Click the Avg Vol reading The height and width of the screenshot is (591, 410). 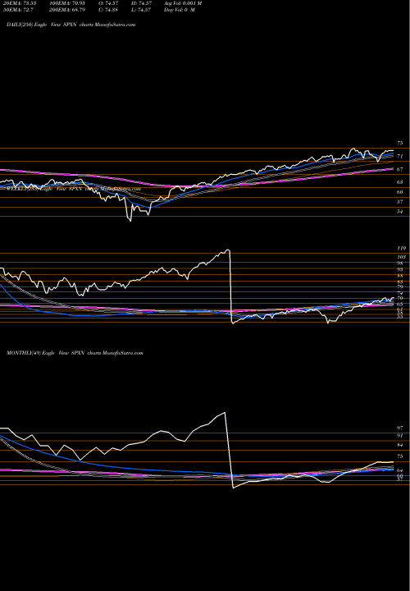coord(183,3)
